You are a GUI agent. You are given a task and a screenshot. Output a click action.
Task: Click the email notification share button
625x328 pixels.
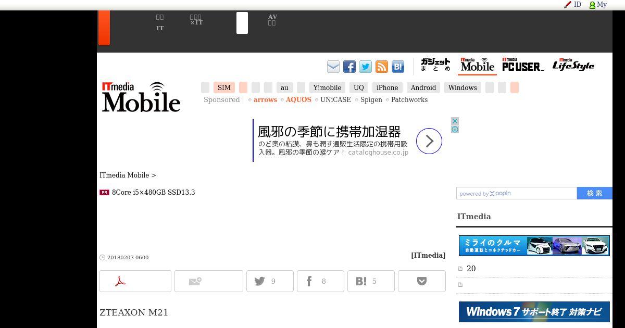click(x=209, y=281)
